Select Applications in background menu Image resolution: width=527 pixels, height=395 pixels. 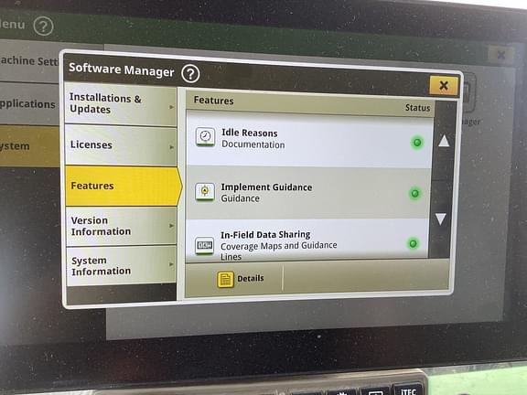click(x=29, y=104)
